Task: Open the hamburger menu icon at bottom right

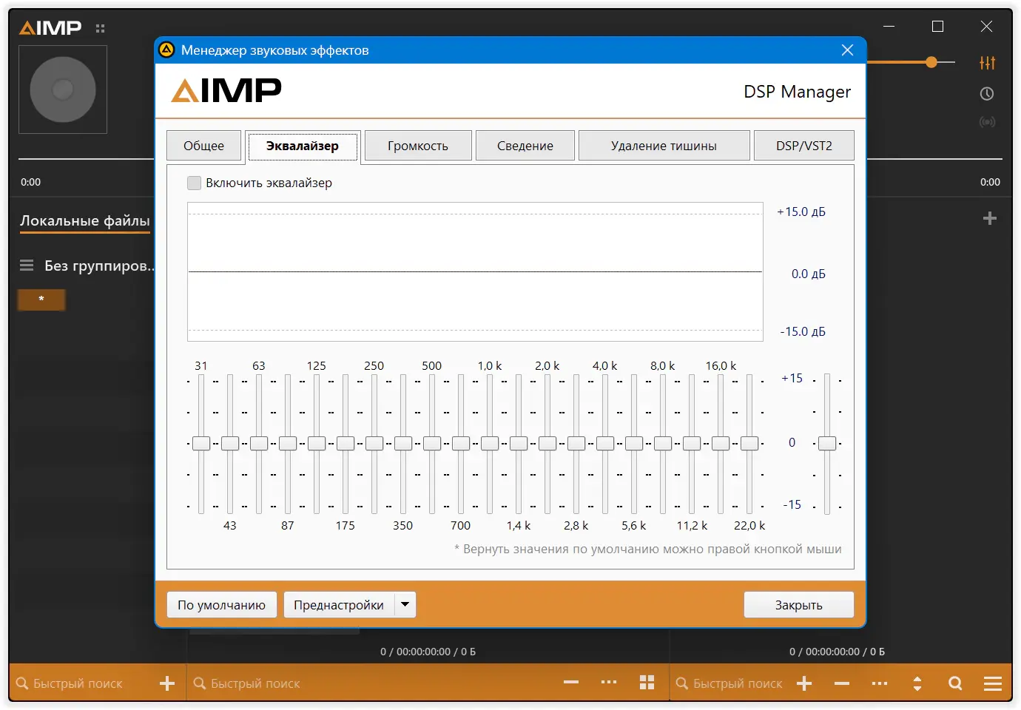Action: click(993, 683)
